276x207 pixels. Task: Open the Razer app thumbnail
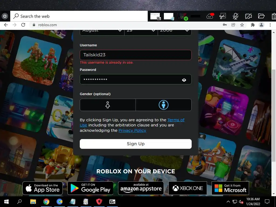182,16
